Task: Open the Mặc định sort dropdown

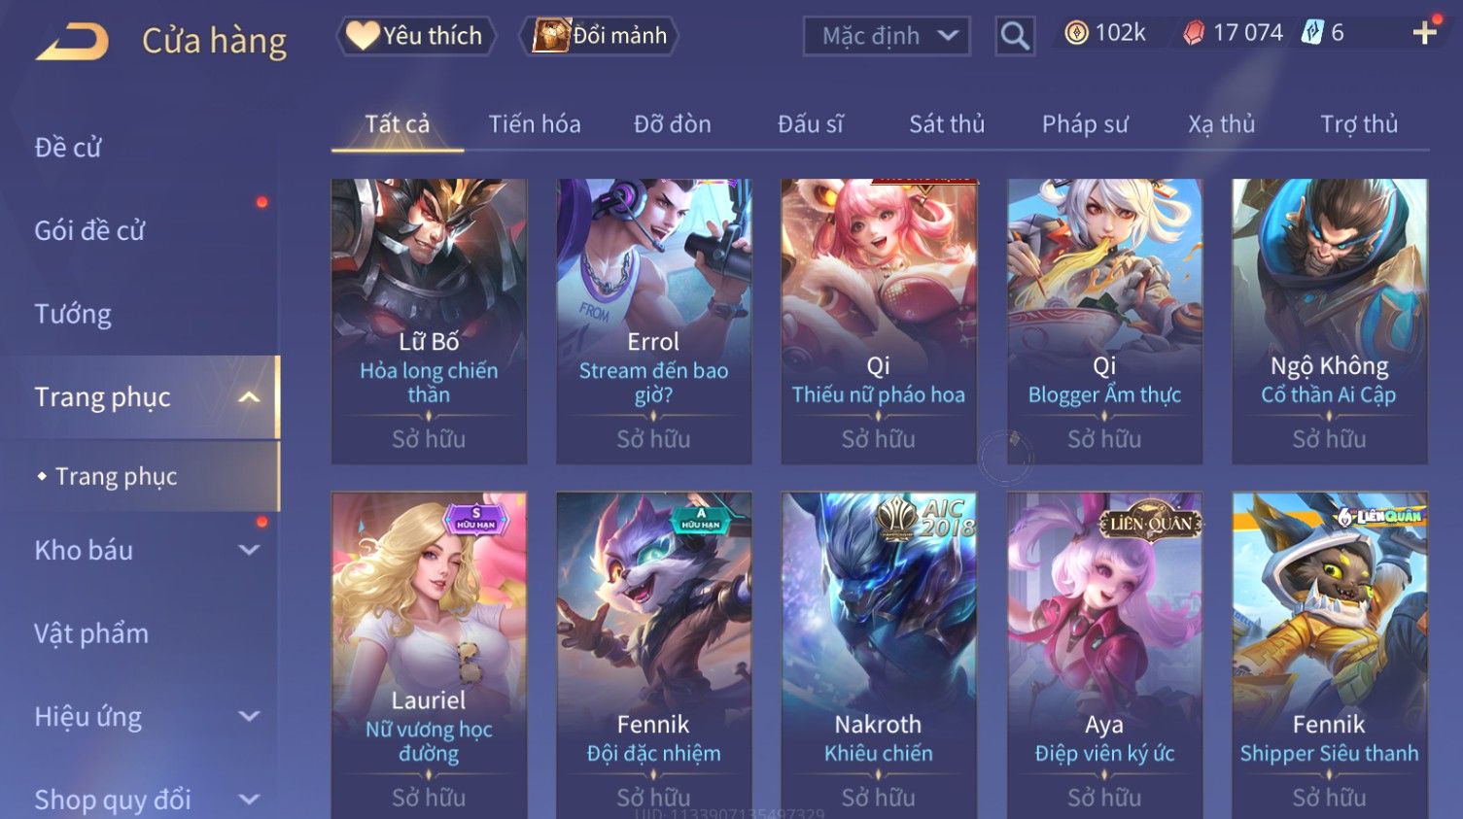Action: pyautogui.click(x=887, y=36)
